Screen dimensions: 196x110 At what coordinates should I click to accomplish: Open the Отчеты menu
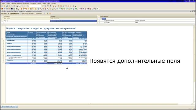[39, 4]
